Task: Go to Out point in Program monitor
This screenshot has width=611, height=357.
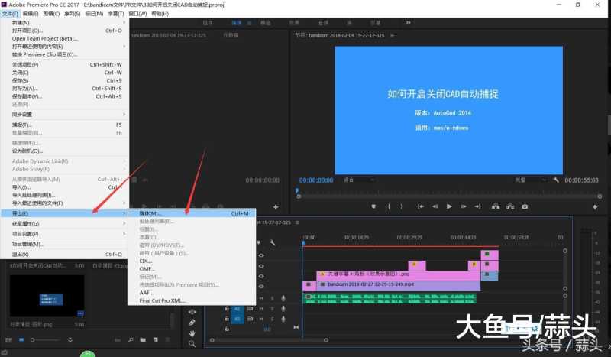Action: (x=478, y=206)
